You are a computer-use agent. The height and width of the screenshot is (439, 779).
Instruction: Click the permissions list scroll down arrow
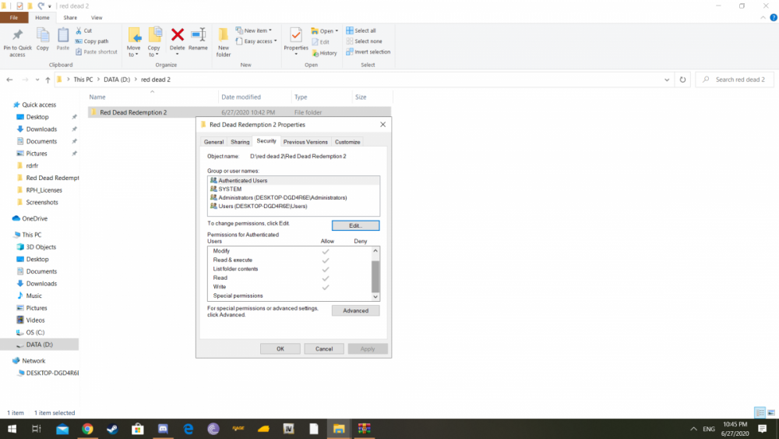coord(376,296)
